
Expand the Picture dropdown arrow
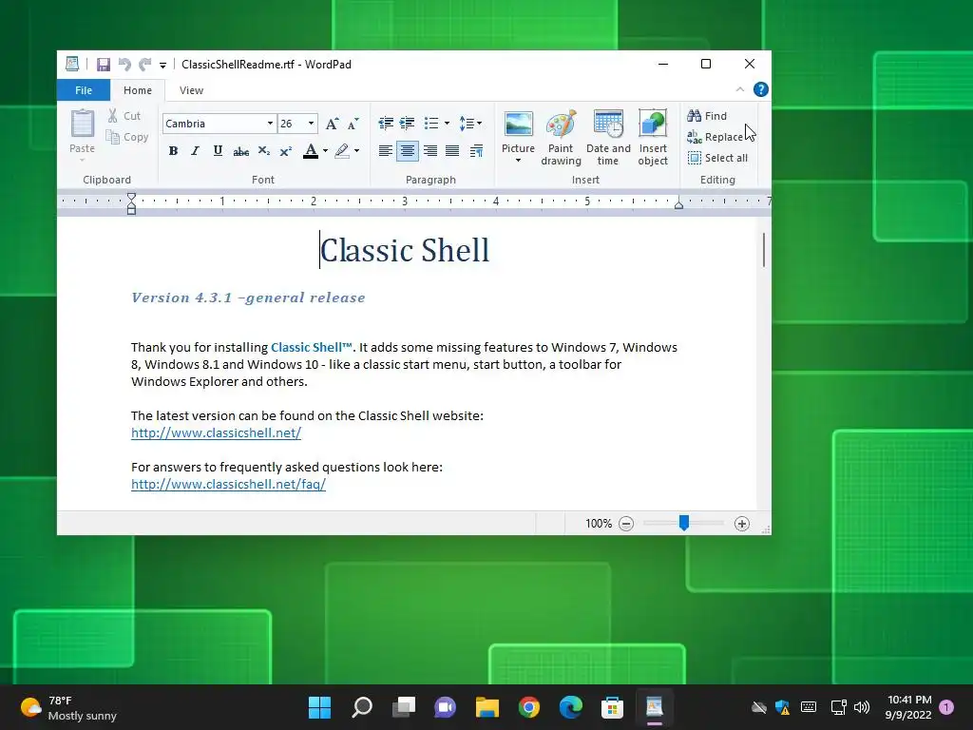tap(518, 161)
